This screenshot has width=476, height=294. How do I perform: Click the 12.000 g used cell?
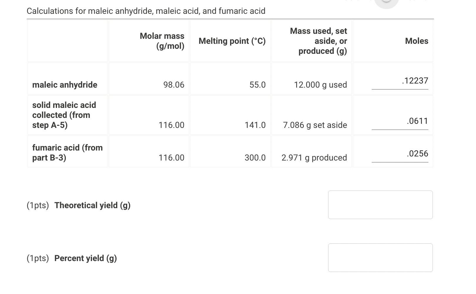[x=321, y=85]
